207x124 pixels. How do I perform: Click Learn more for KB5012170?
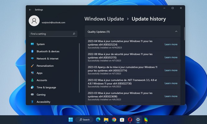pos(171,57)
